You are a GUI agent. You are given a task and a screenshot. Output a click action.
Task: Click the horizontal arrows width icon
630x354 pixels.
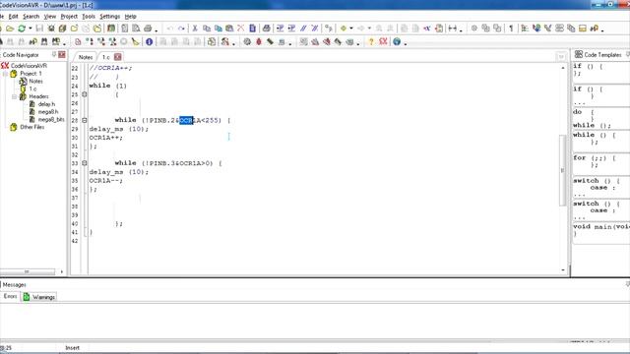click(x=453, y=29)
